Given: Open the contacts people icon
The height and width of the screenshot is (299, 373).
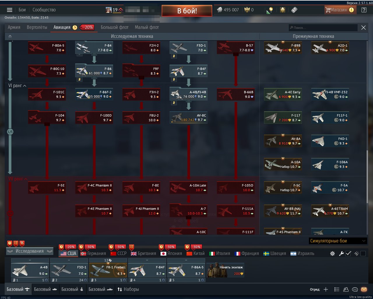Looking at the screenshot, I should tap(346, 289).
